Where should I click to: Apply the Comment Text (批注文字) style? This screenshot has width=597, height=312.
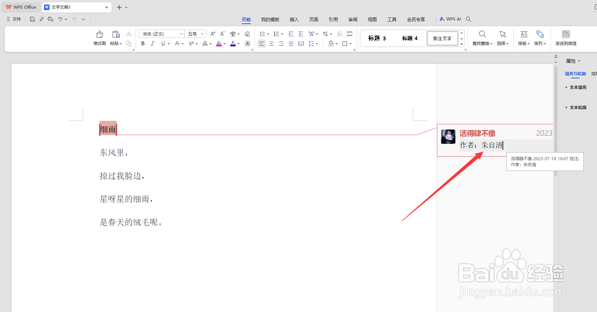pyautogui.click(x=442, y=38)
